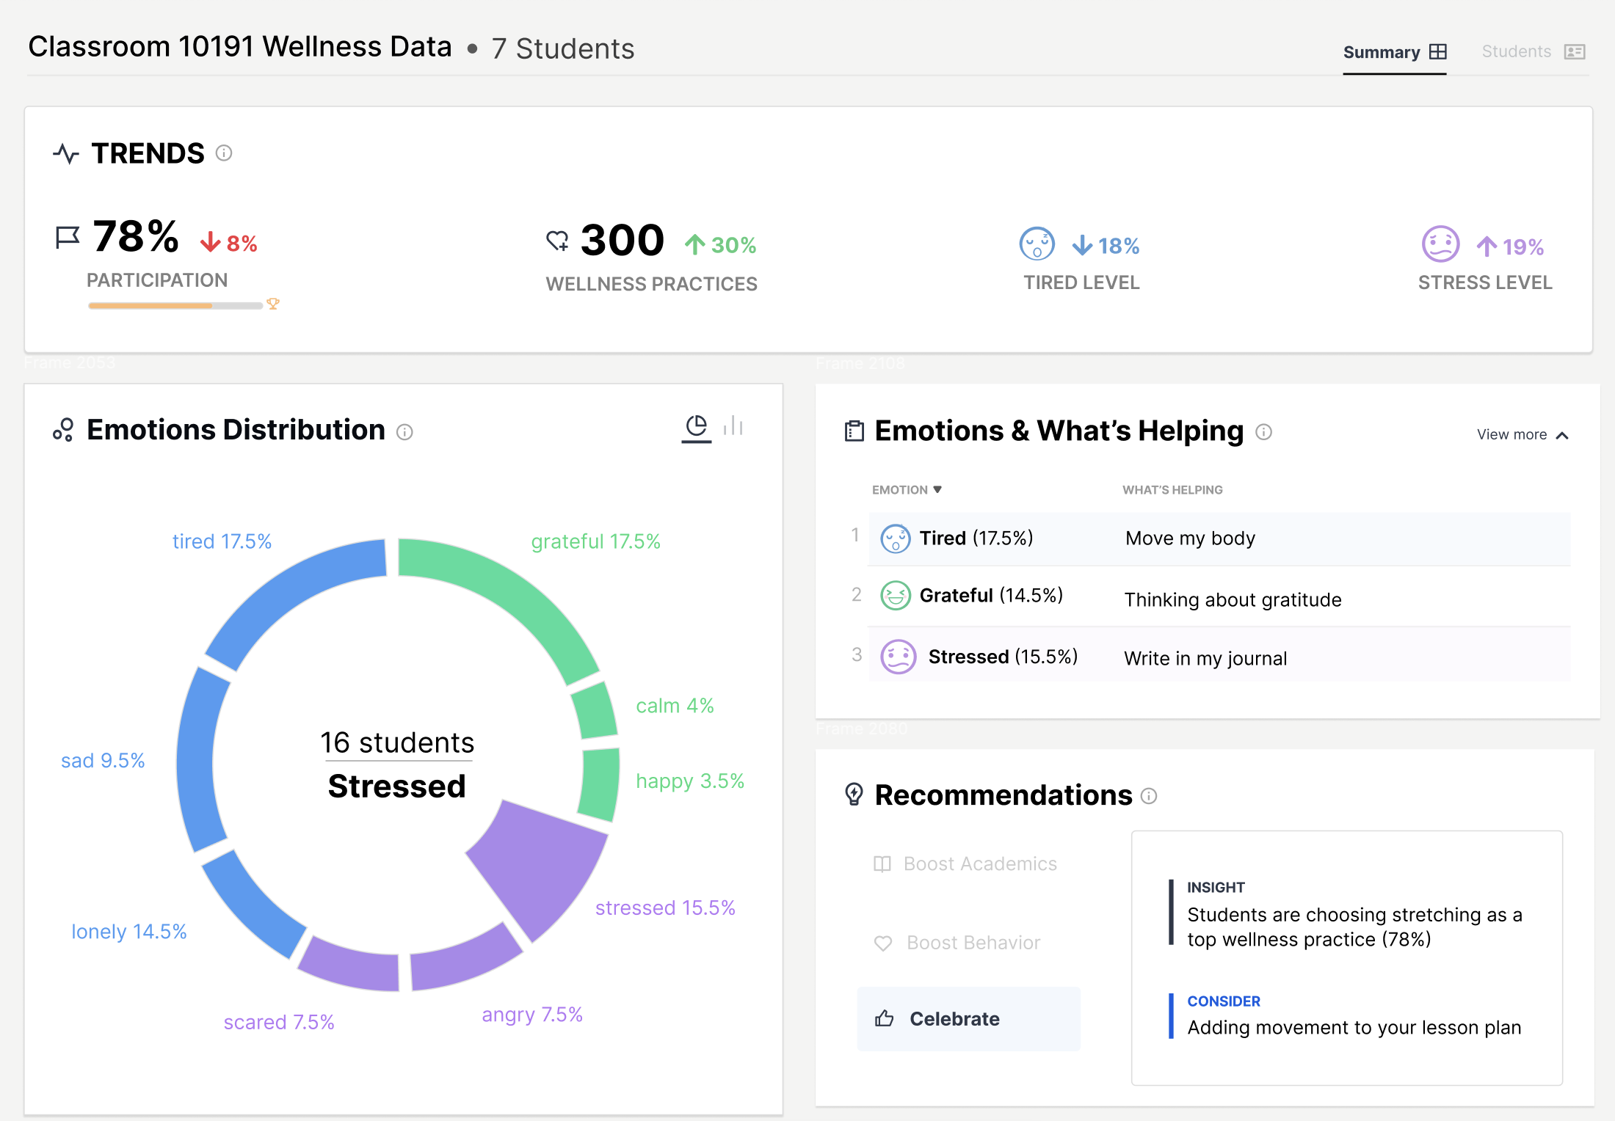
Task: Select the Summary tab
Action: pos(1393,52)
